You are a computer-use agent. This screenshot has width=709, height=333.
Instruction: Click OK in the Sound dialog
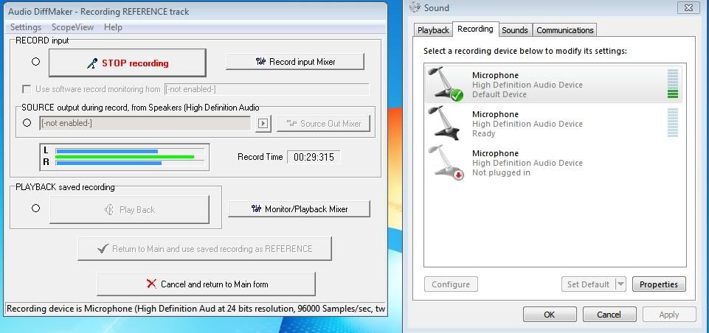click(550, 315)
